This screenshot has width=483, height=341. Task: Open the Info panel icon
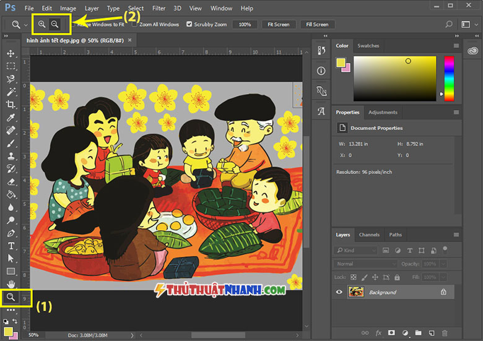pyautogui.click(x=321, y=71)
